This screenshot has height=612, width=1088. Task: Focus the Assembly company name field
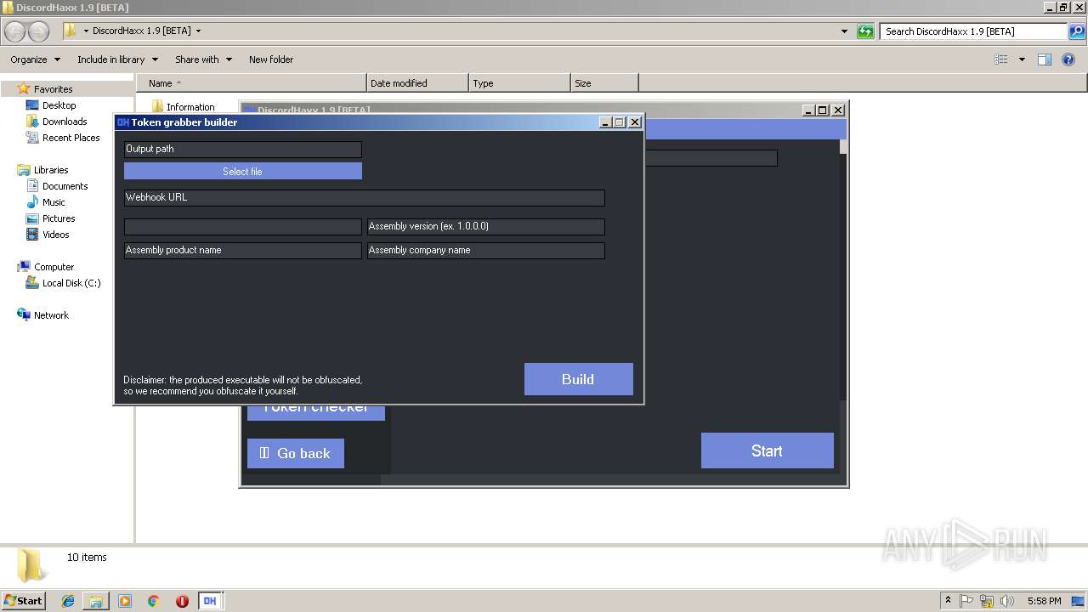(x=486, y=250)
